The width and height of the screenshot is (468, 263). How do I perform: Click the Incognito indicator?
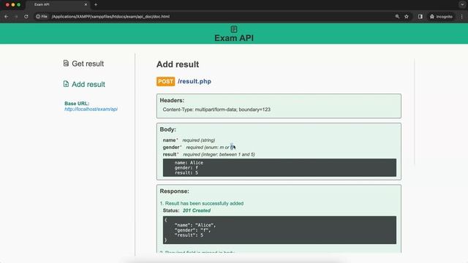coord(441,17)
